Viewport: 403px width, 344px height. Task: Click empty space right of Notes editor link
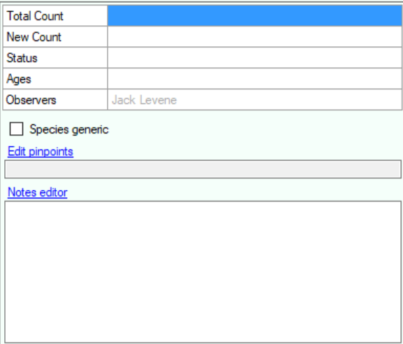(x=234, y=192)
